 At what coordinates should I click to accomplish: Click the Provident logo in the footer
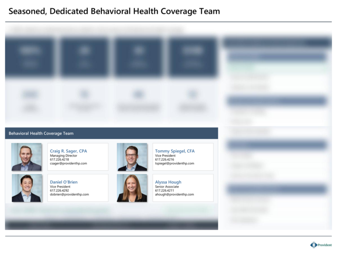(x=321, y=245)
